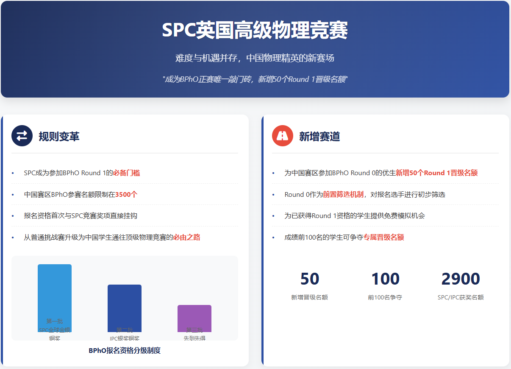
Task: Click the red 3500个 highlighted number
Action: [x=126, y=195]
